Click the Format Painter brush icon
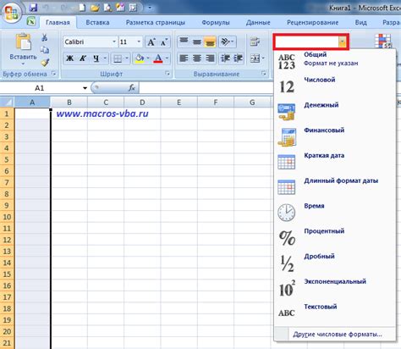This screenshot has height=349, width=401. pyautogui.click(x=45, y=63)
